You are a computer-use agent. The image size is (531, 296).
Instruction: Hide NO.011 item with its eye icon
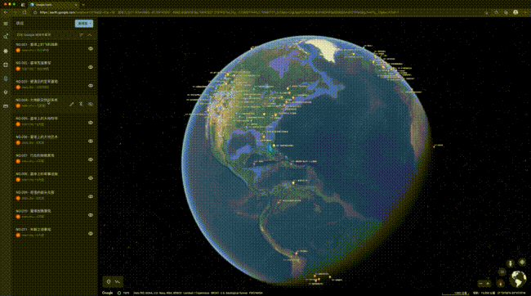point(91,234)
